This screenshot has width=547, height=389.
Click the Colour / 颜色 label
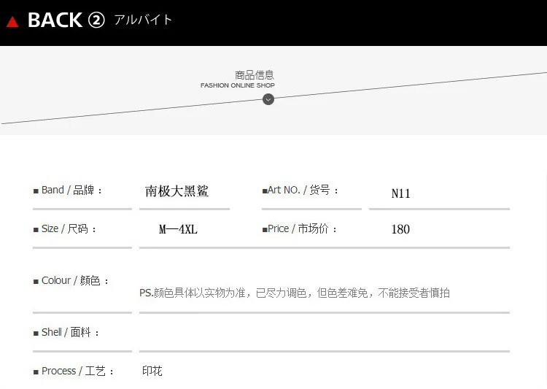[x=71, y=280]
